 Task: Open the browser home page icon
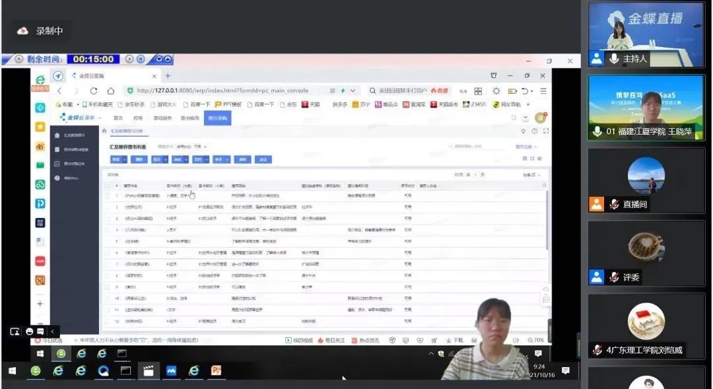click(x=110, y=90)
